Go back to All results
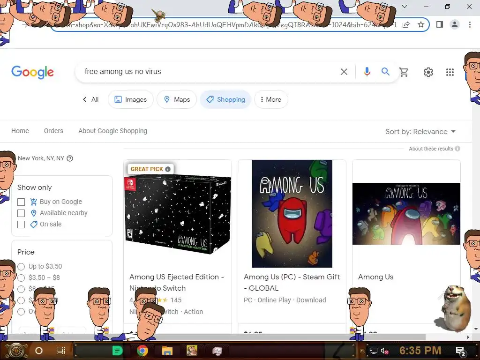 (90, 99)
